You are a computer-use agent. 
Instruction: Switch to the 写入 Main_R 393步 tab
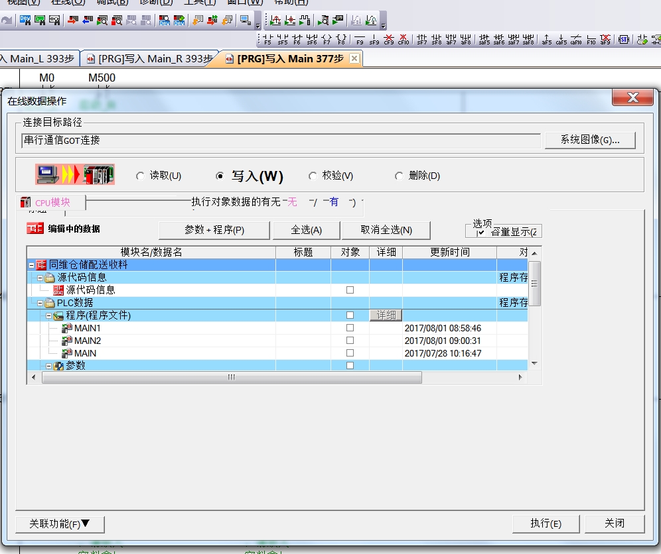point(147,59)
